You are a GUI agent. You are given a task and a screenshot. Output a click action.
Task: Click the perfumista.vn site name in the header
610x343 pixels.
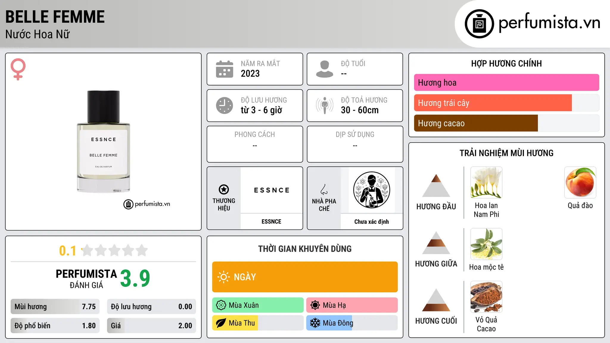(x=549, y=23)
